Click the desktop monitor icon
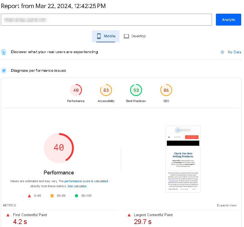Image resolution: width=244 pixels, height=227 pixels. 126,36
